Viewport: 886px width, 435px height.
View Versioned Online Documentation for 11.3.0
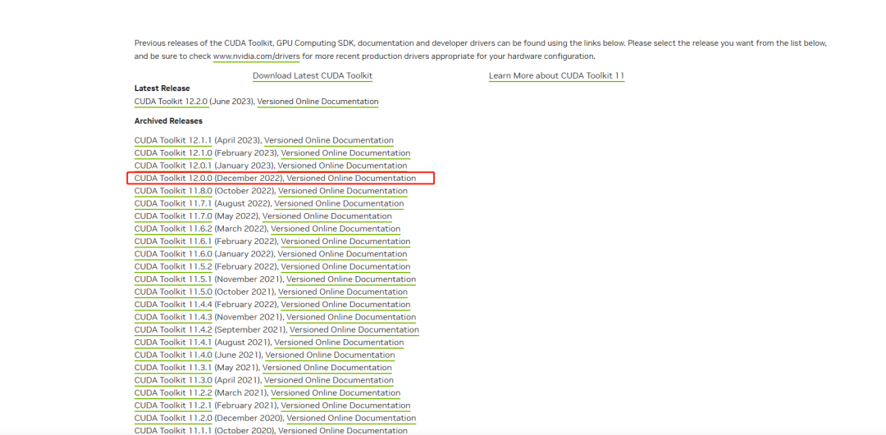coord(329,380)
